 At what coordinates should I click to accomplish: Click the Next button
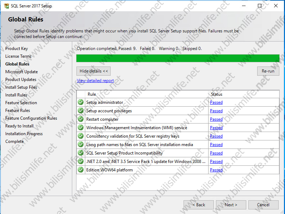231,205
